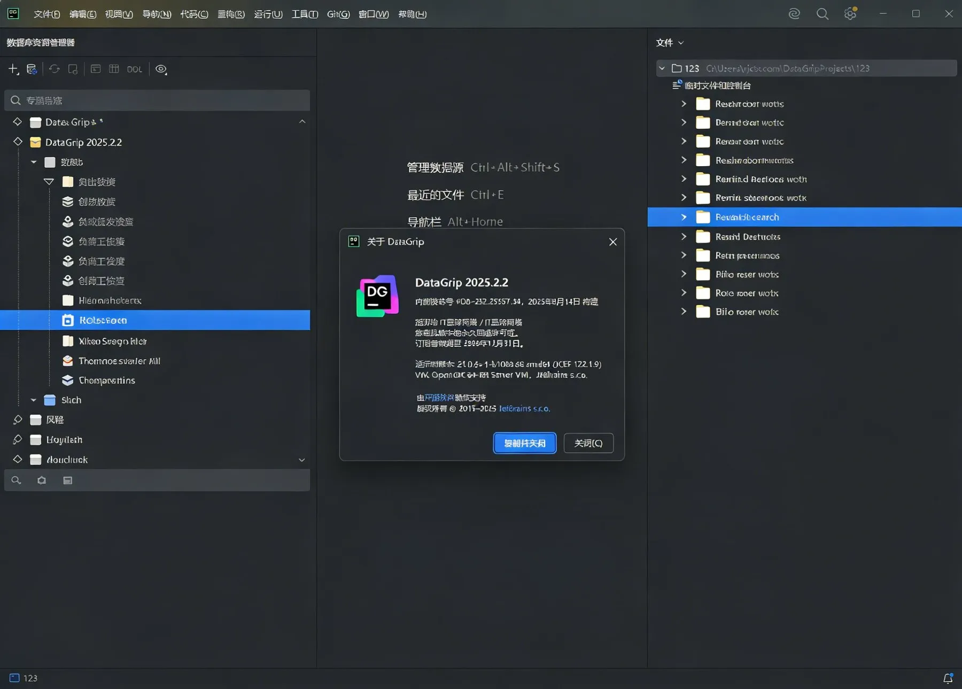Open data source properties icon beside plus
Image resolution: width=962 pixels, height=689 pixels.
[x=32, y=69]
